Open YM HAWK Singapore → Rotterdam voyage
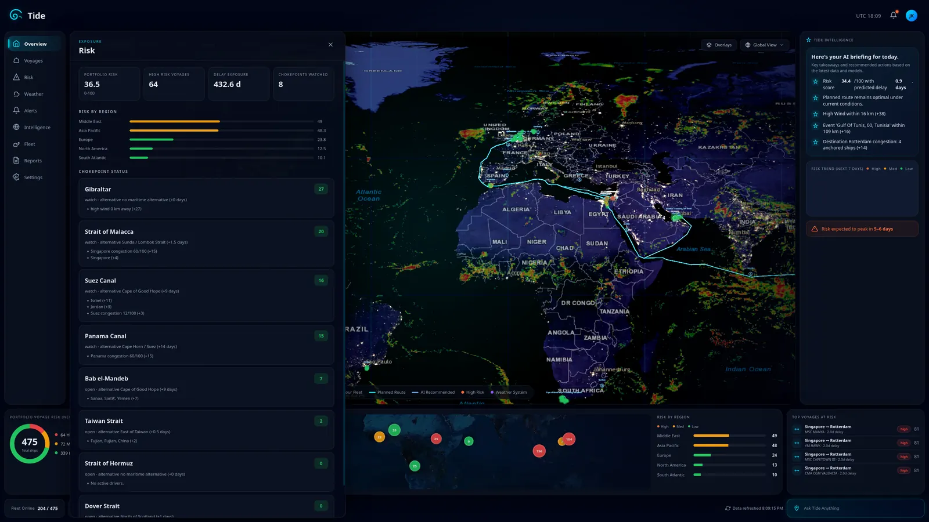The height and width of the screenshot is (522, 929). click(856, 443)
